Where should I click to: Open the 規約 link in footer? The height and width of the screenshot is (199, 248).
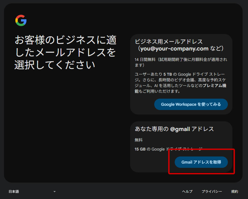[234, 191]
